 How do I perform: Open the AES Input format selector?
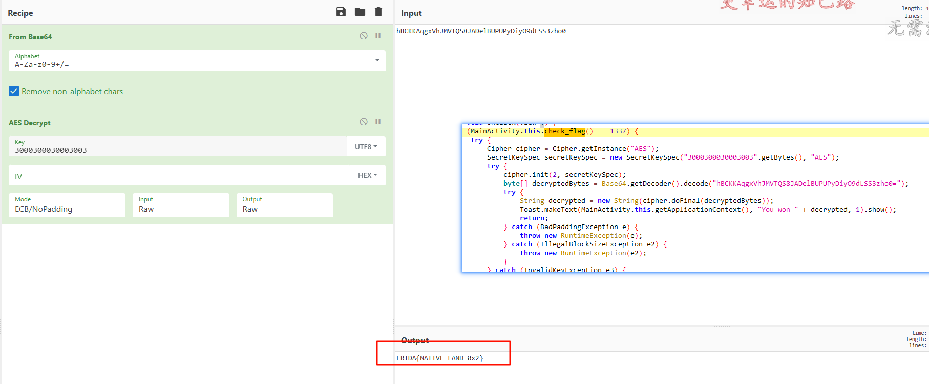(x=180, y=205)
